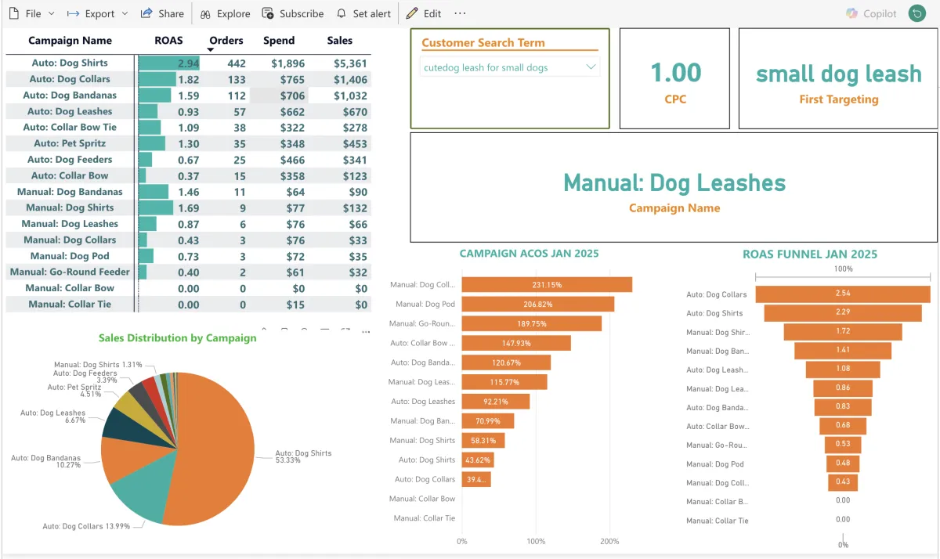Click the small dog leash First Targeting card

pos(838,78)
